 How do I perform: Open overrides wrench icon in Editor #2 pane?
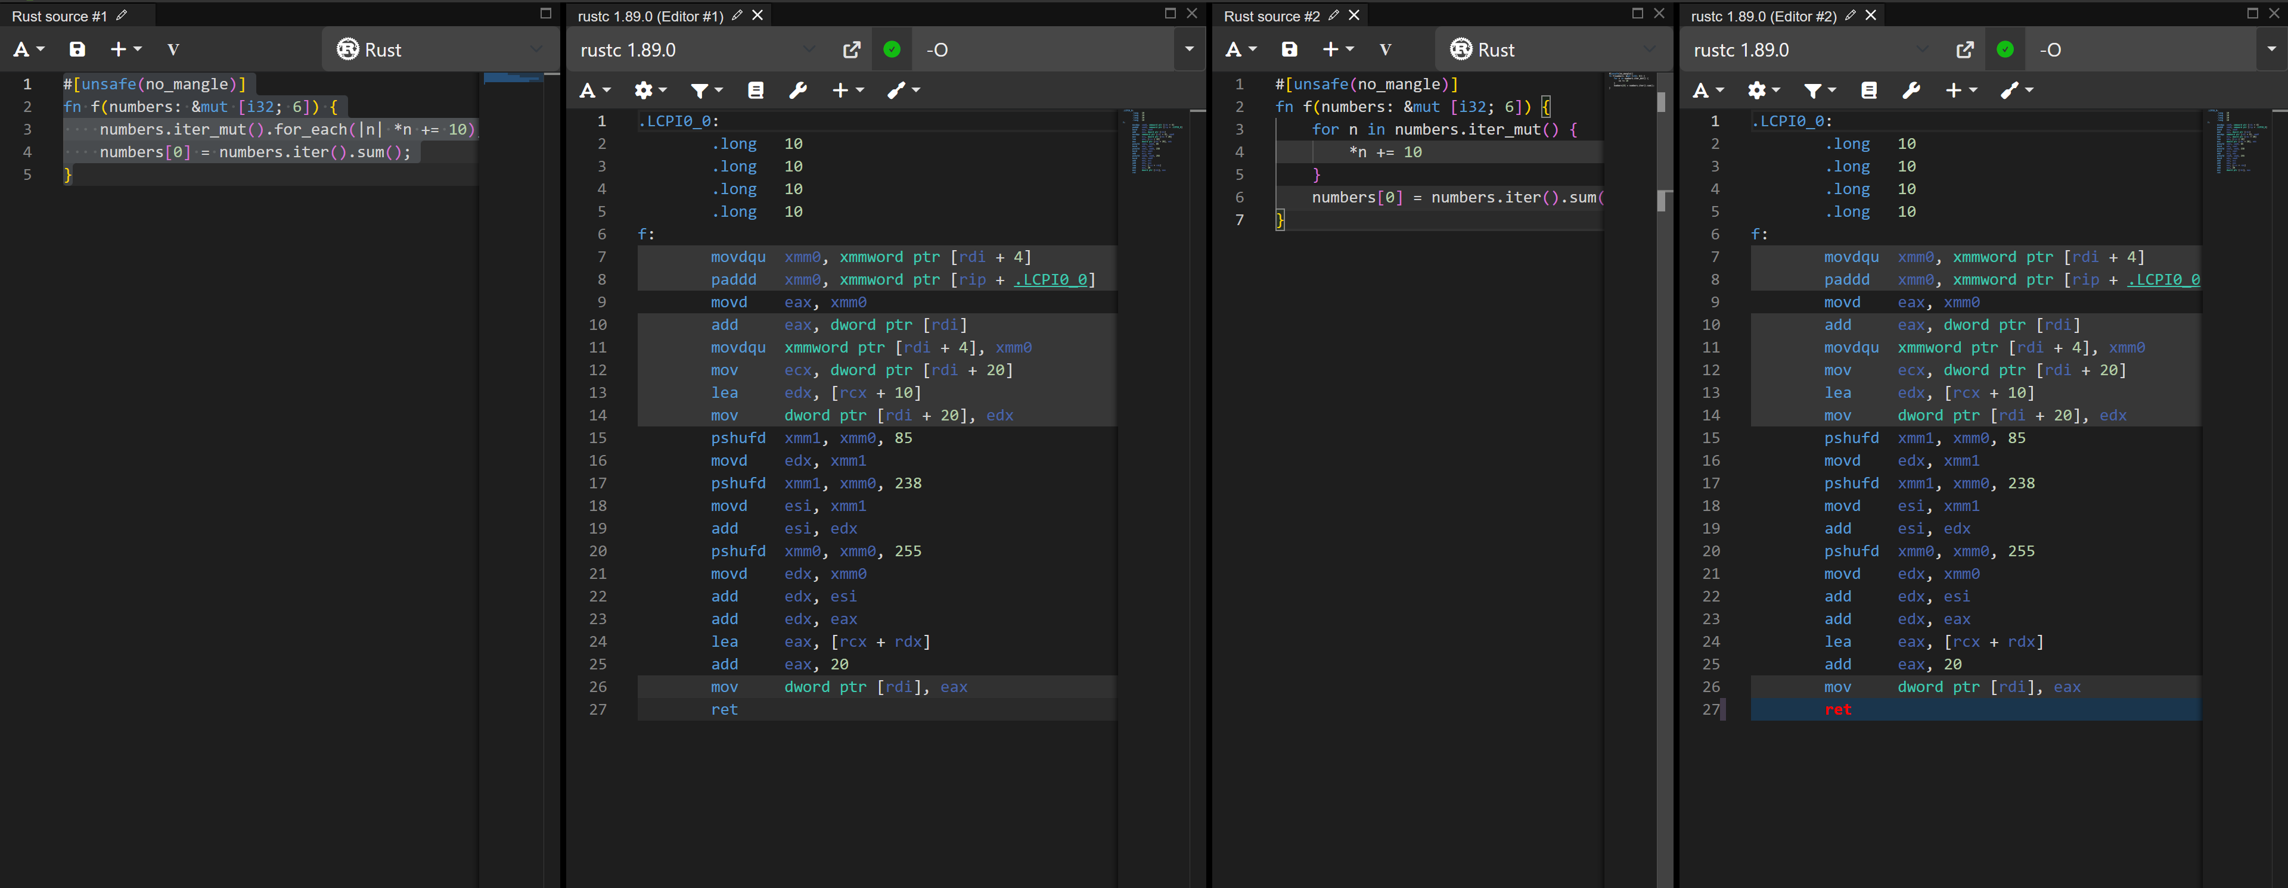point(1911,91)
